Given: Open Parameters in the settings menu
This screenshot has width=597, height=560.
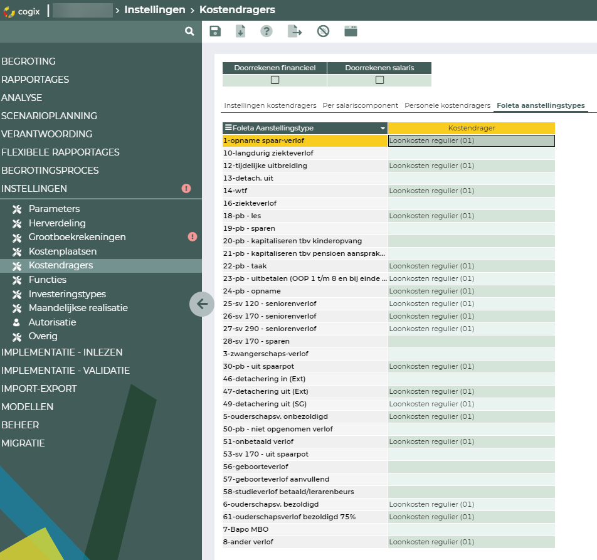Looking at the screenshot, I should point(54,209).
